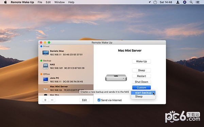The width and height of the screenshot is (204, 127).
Task: Choose Sleep from the Custom menu
Action: 143,97
